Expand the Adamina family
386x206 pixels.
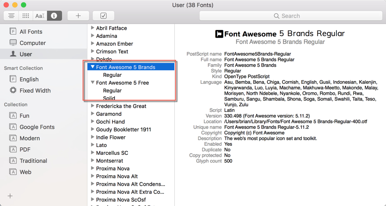[x=93, y=36]
